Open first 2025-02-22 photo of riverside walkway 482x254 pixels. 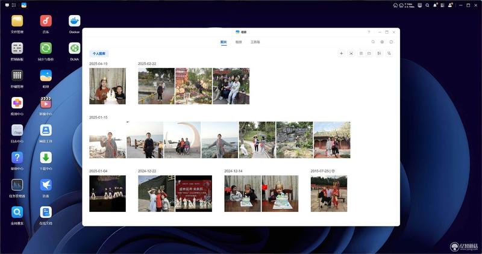(x=157, y=86)
